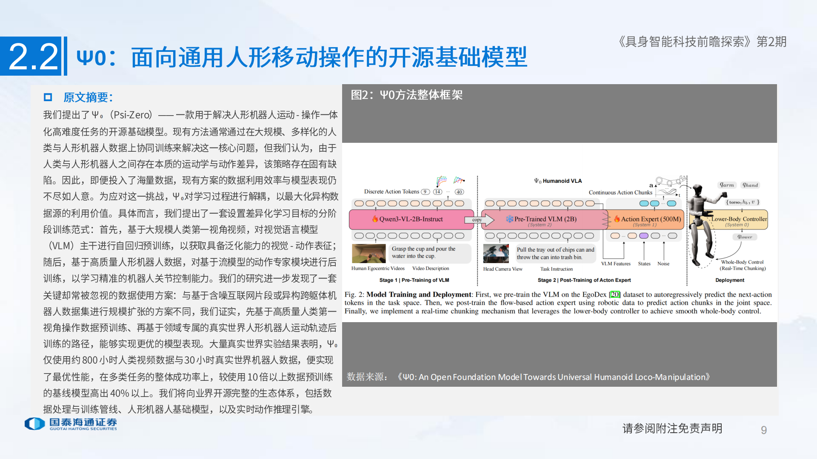Click the Human Egocentric Videos thumbnail
The width and height of the screenshot is (817, 459).
369,254
